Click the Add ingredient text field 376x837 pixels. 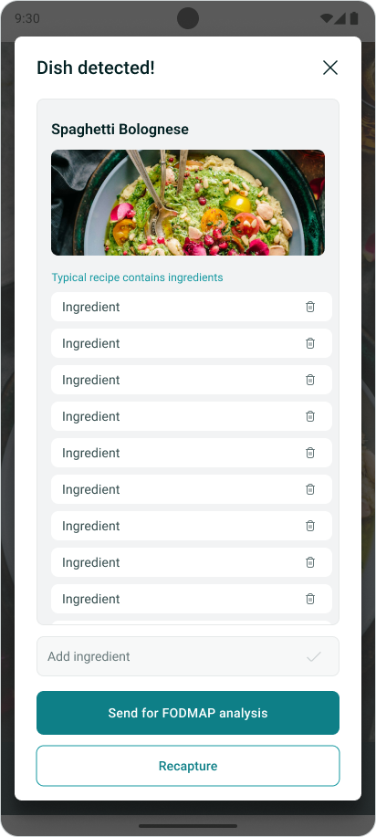(x=188, y=656)
